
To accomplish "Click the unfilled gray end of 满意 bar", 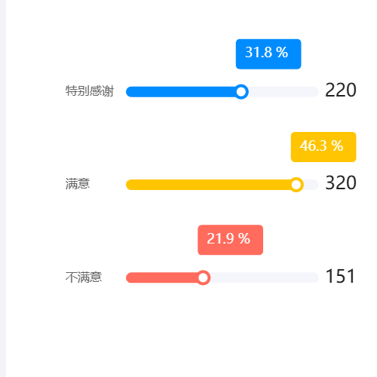I will click(311, 185).
